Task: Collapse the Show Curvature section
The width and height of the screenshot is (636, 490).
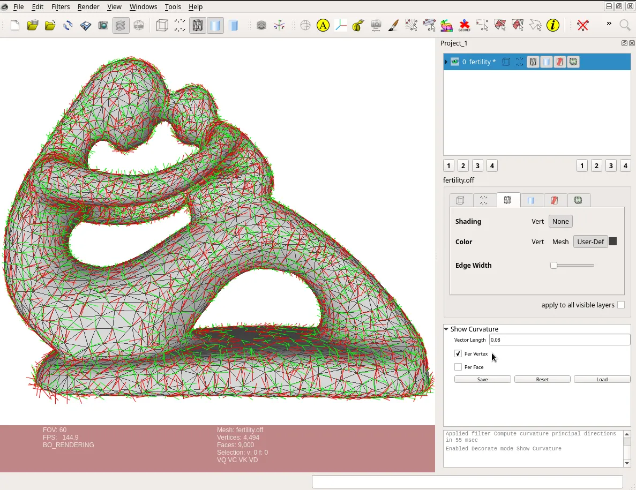Action: [x=446, y=329]
